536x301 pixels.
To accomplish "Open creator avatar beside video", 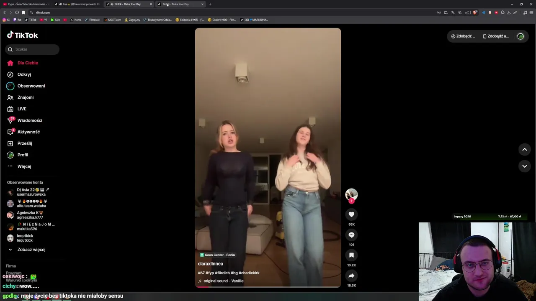I will (x=351, y=194).
